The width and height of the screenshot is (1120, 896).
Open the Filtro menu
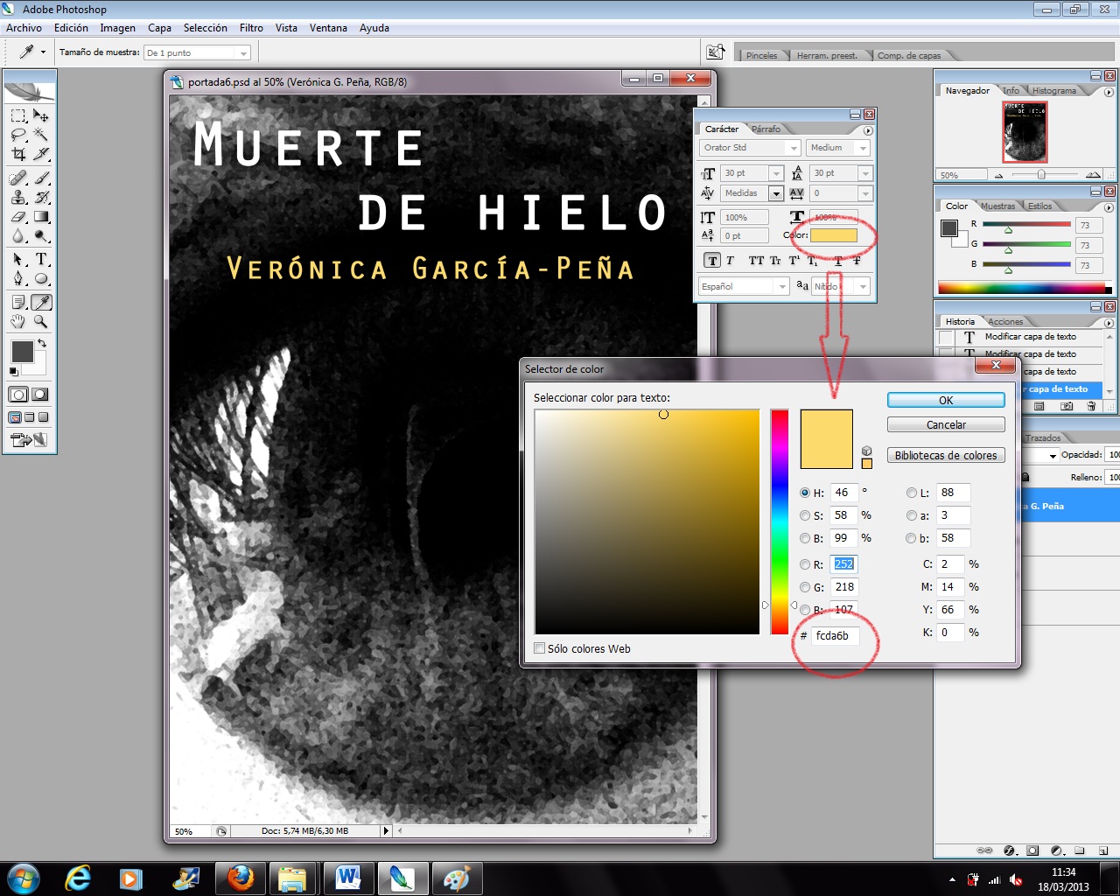tap(251, 28)
